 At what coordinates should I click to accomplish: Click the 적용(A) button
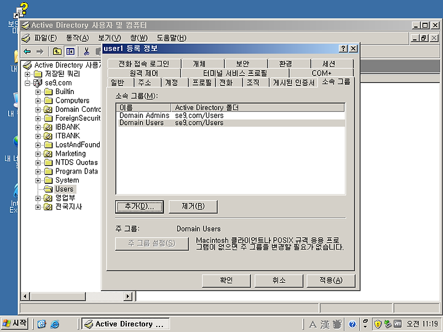coord(331,280)
